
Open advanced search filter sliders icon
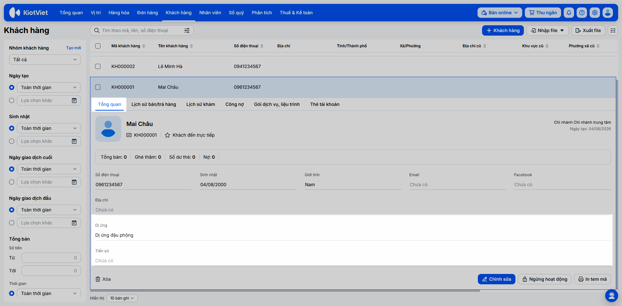(187, 30)
